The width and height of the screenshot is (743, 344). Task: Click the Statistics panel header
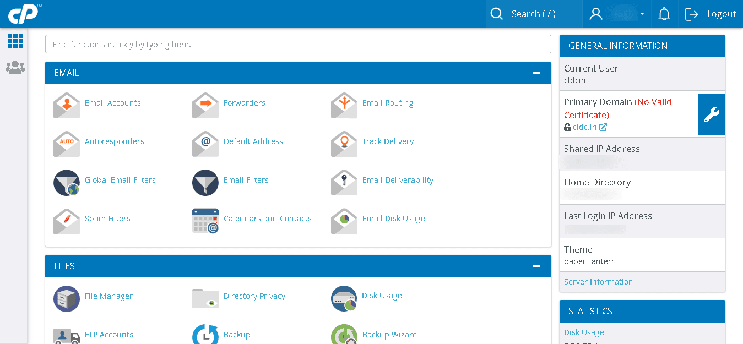(x=642, y=311)
